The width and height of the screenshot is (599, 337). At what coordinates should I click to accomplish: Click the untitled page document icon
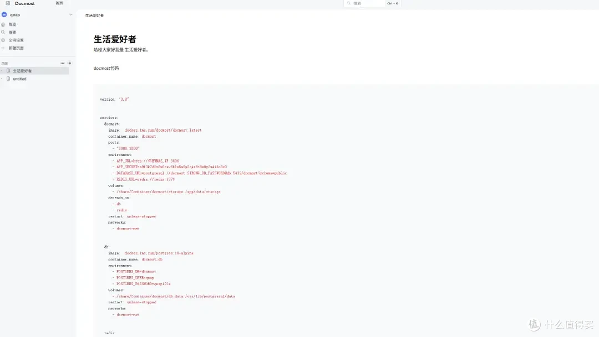point(8,79)
